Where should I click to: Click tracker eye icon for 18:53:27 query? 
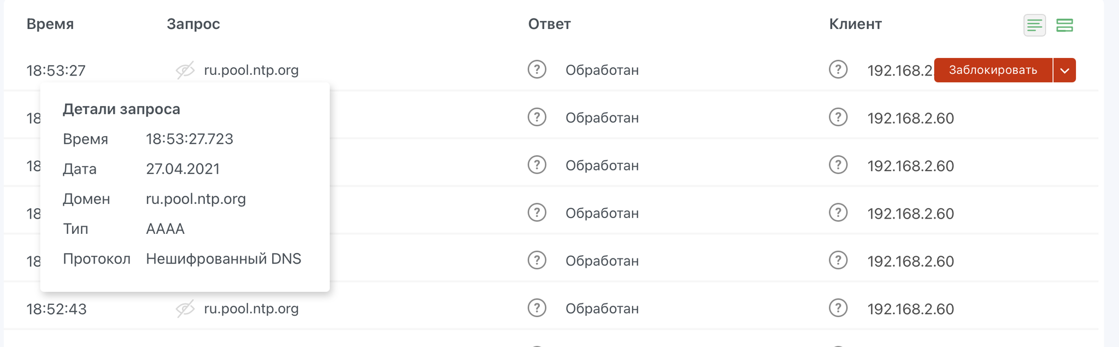coord(185,70)
